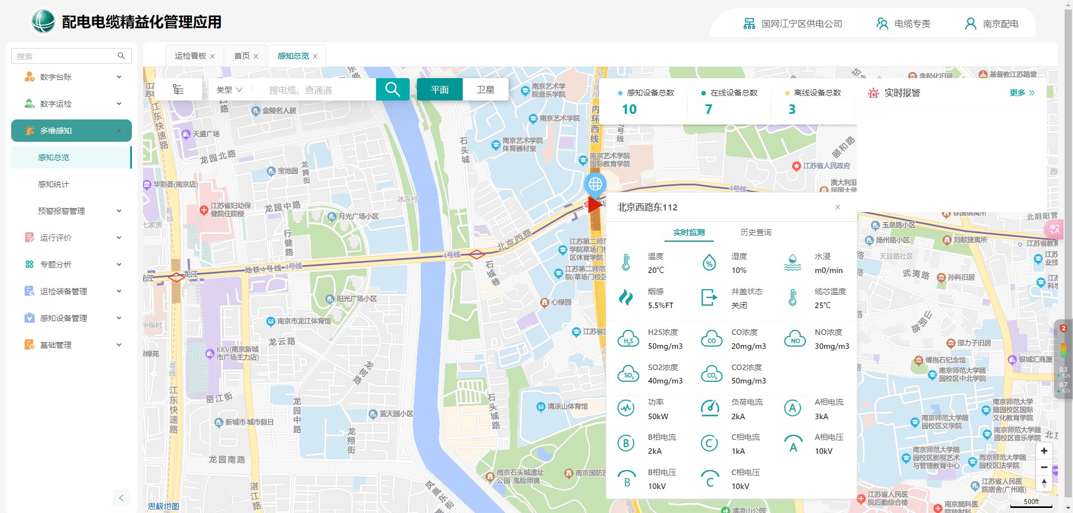The height and width of the screenshot is (513, 1073).
Task: Expand the 预警报警管理 submenu
Action: point(72,211)
